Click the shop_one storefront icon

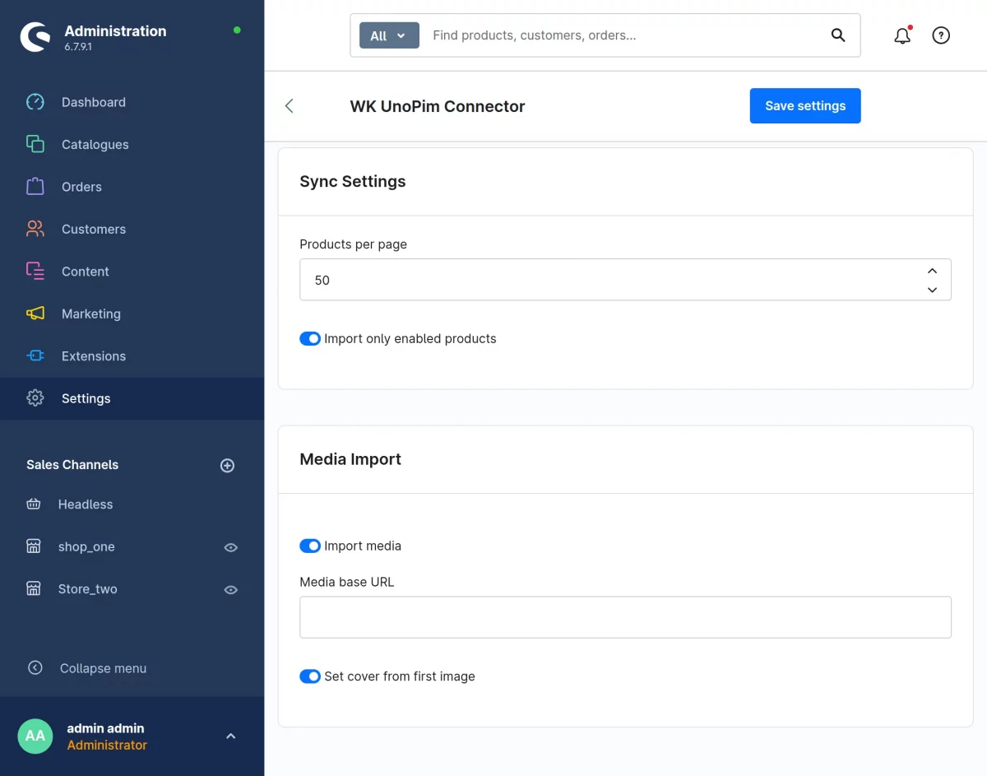pyautogui.click(x=34, y=546)
